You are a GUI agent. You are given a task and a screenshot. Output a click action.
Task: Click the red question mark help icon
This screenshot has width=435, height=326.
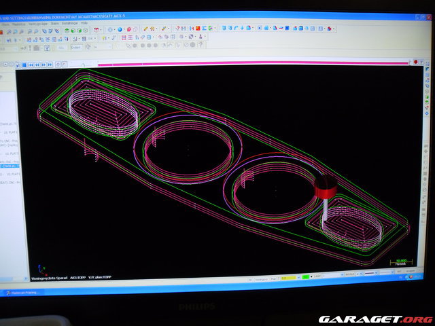pyautogui.click(x=178, y=29)
